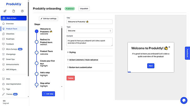Click into the Title input field
Screen dimensions: 190x106
(89, 22)
